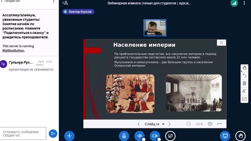Make the presentation fullscreen
The width and height of the screenshot is (251, 141).
point(221,43)
